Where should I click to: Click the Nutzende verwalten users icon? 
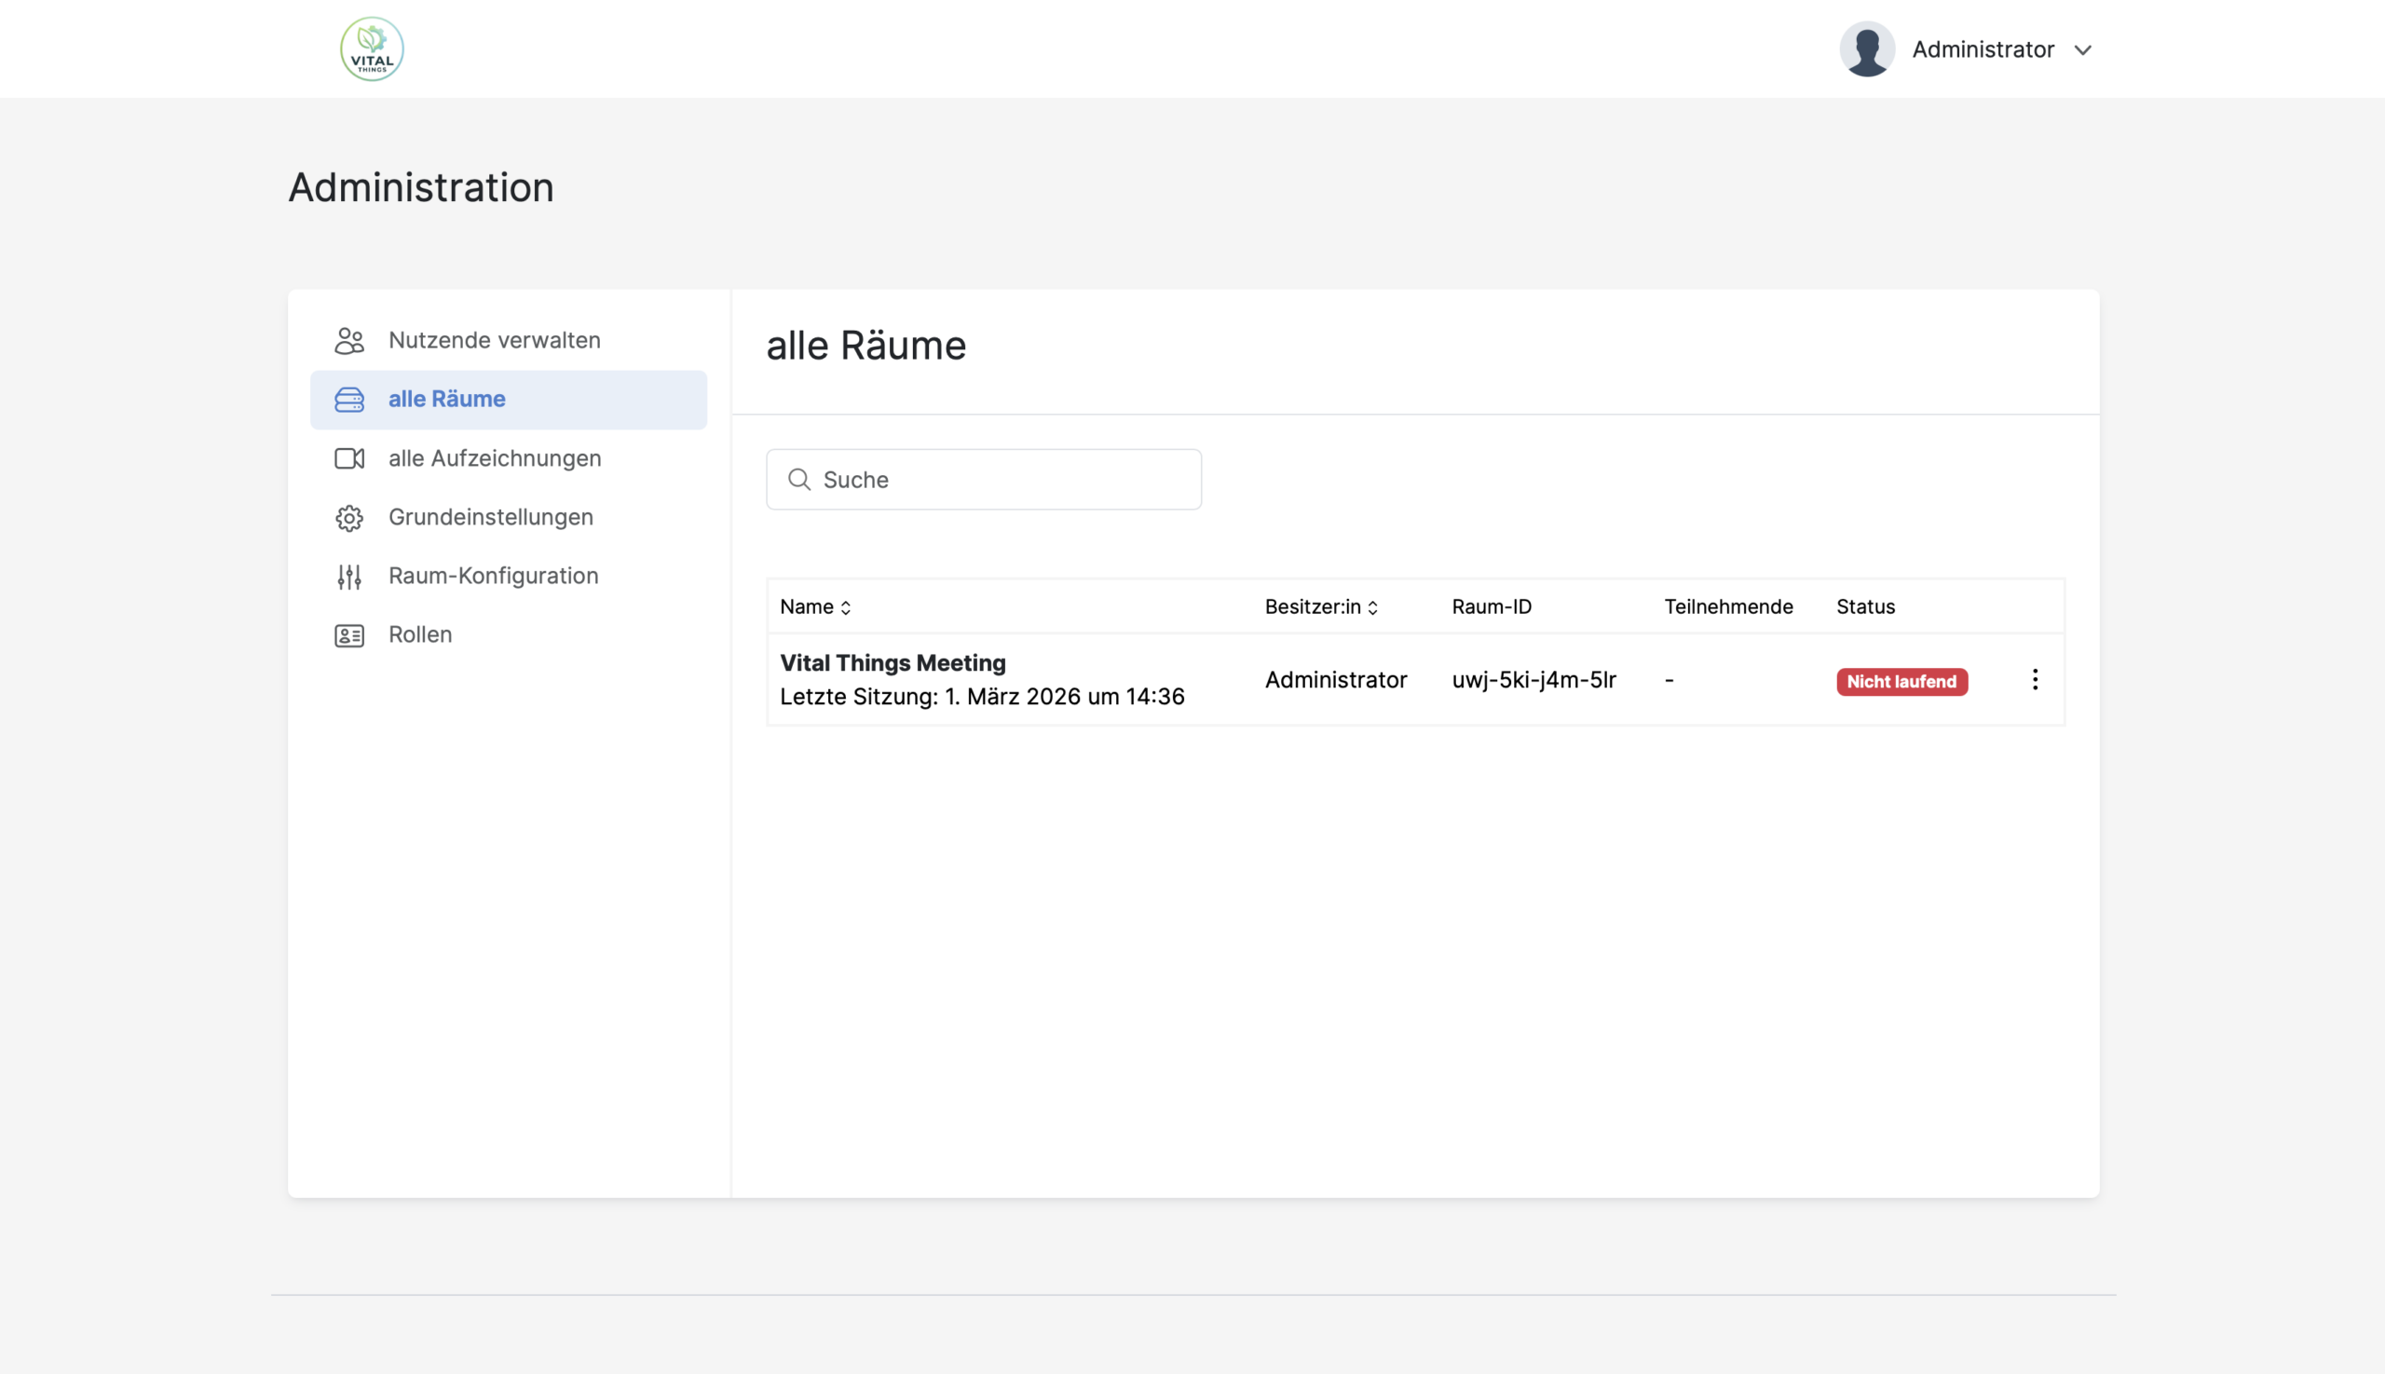[x=349, y=341]
